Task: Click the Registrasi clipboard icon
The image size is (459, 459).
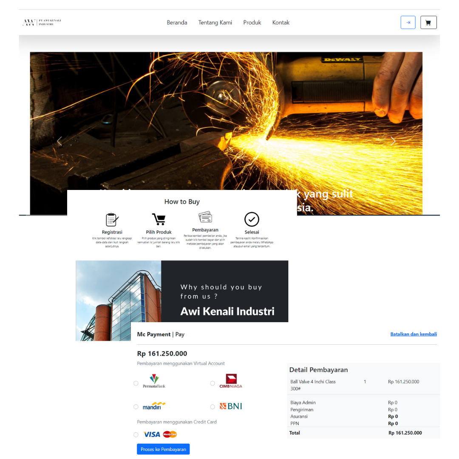Action: click(112, 220)
